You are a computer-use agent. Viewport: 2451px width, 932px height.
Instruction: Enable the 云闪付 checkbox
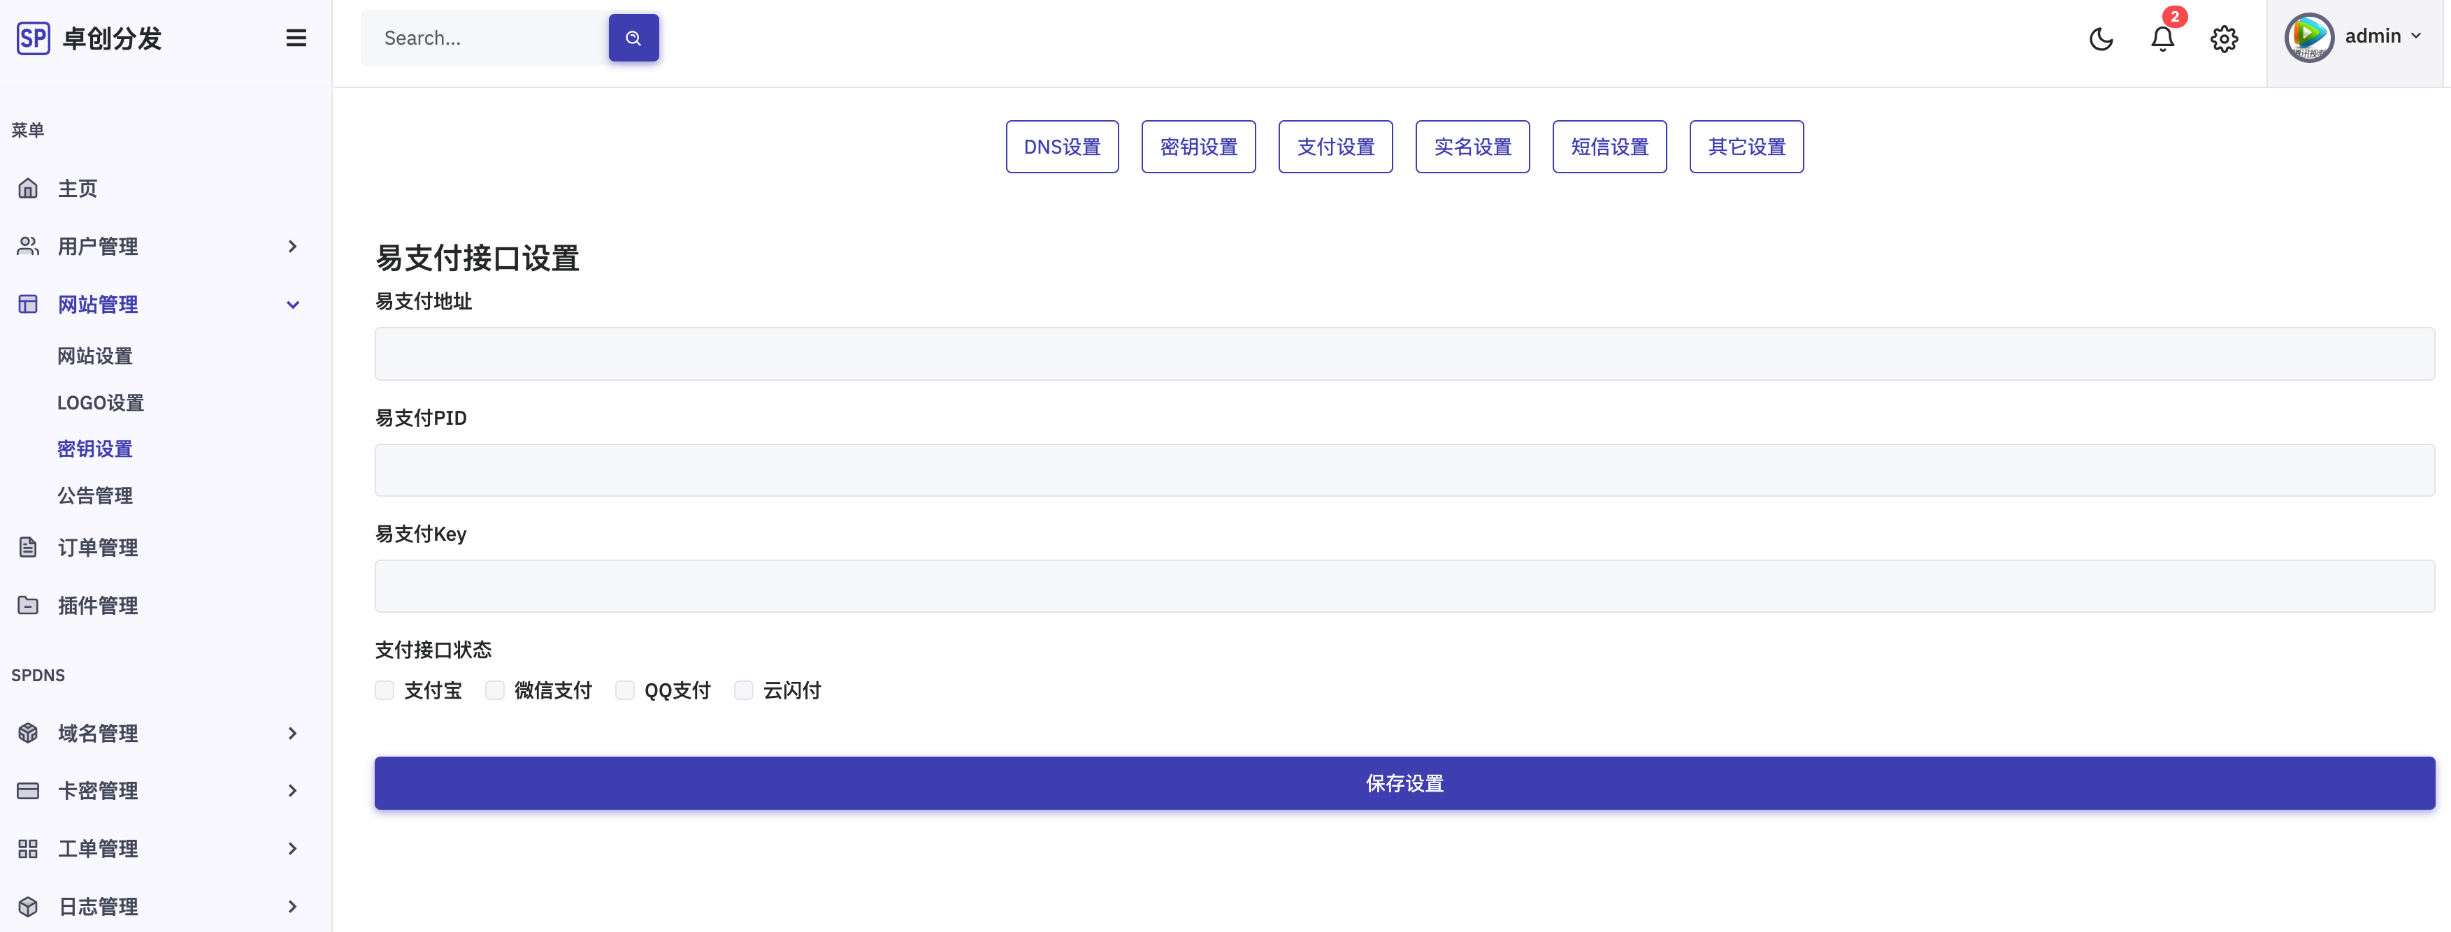click(x=743, y=690)
